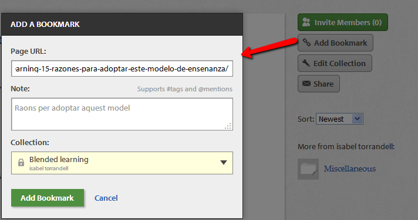
Task: Click the Sort dropdown arrow
Action: coord(357,119)
